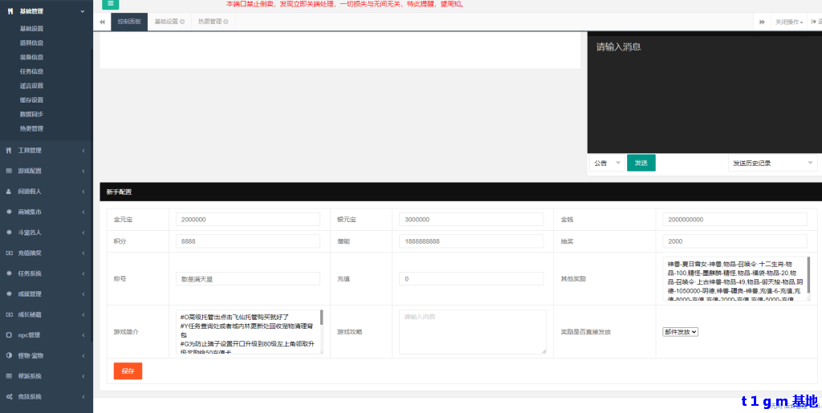Click the tab scroll-left double arrow
The image size is (822, 413).
click(102, 22)
